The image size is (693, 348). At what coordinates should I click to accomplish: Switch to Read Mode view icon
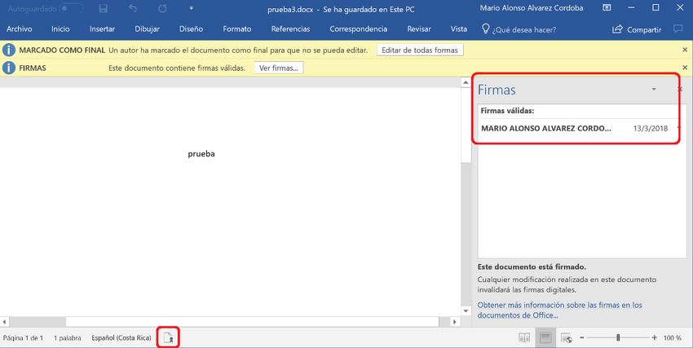tap(523, 337)
